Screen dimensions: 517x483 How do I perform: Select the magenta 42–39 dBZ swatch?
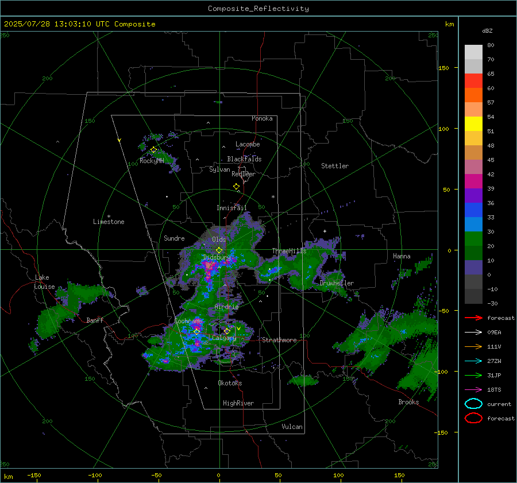(473, 181)
